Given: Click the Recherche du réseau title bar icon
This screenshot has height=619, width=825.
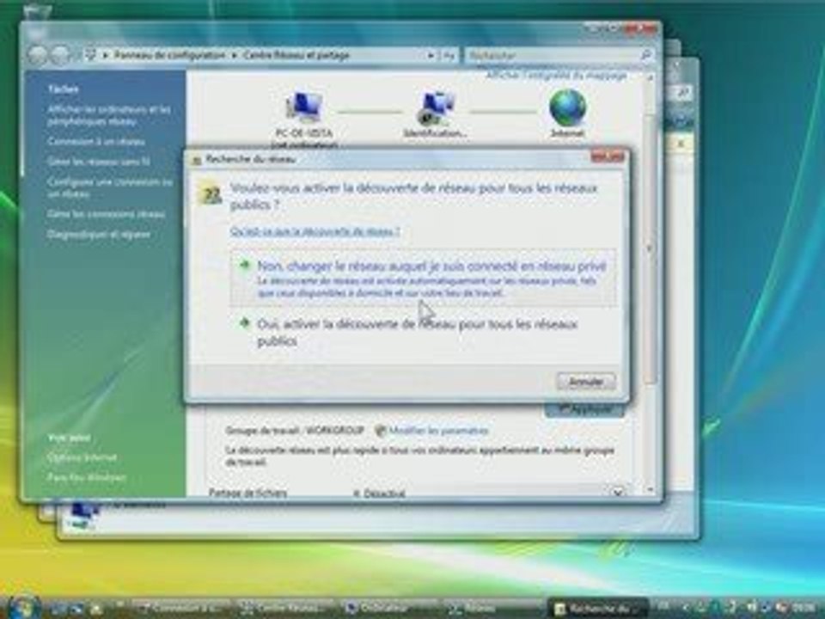Looking at the screenshot, I should coord(197,160).
